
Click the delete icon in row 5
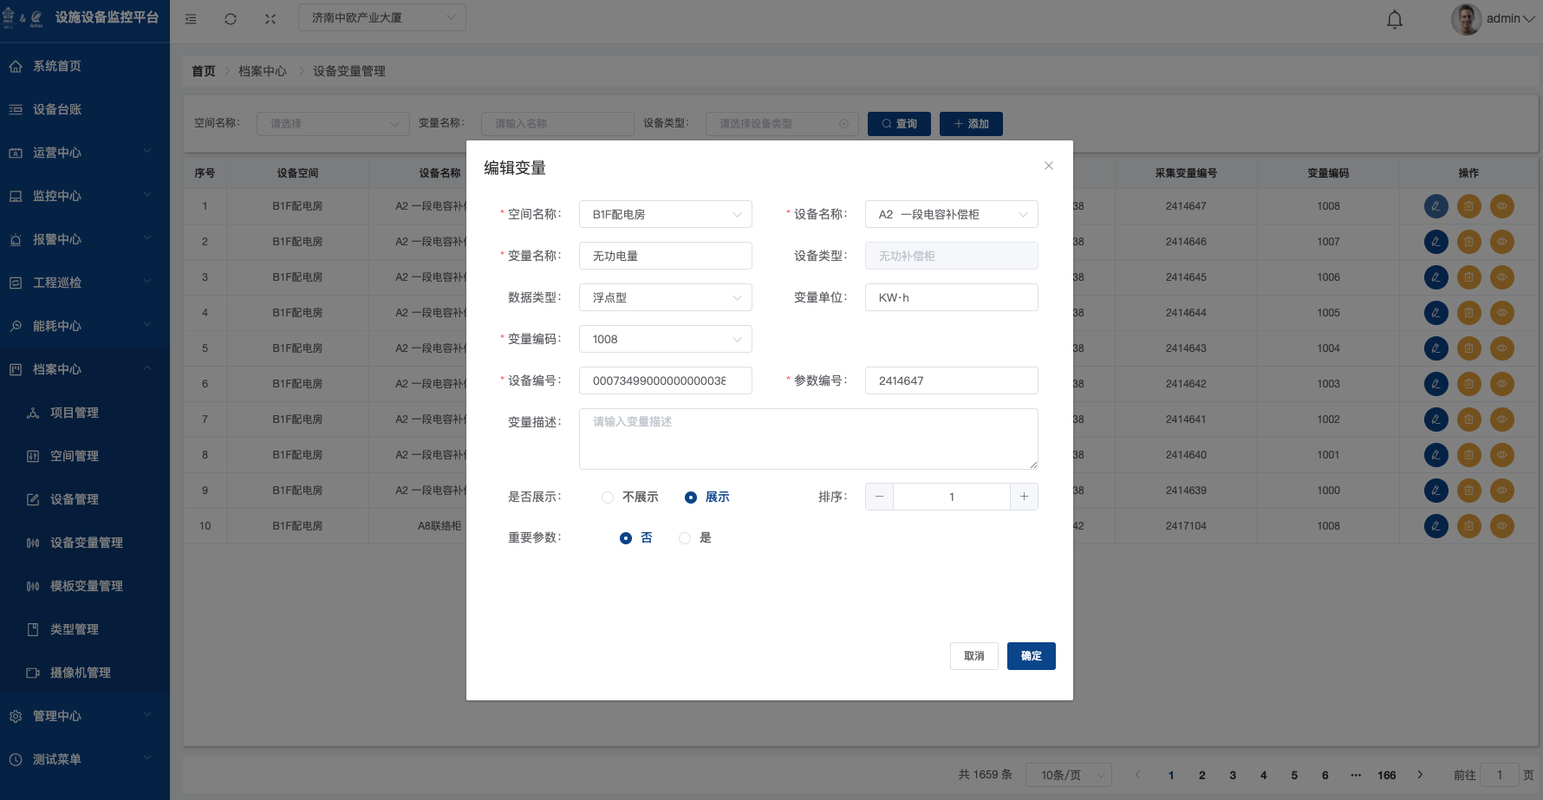(x=1468, y=348)
